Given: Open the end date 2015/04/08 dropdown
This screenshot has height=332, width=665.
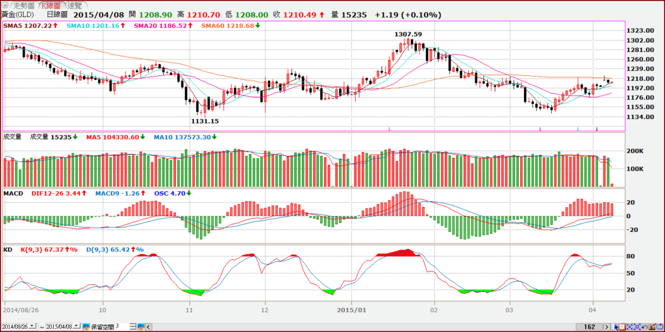Looking at the screenshot, I should pyautogui.click(x=76, y=326).
